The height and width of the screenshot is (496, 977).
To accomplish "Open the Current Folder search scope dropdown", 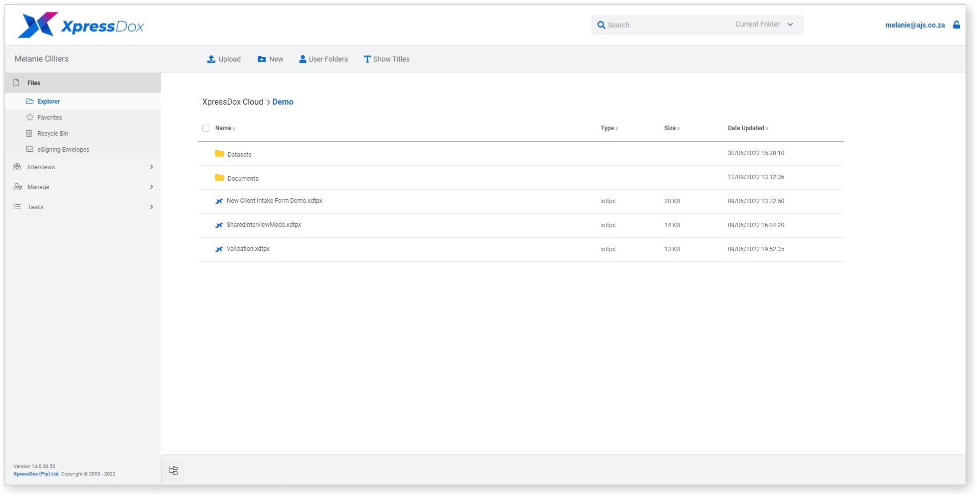I will click(764, 24).
